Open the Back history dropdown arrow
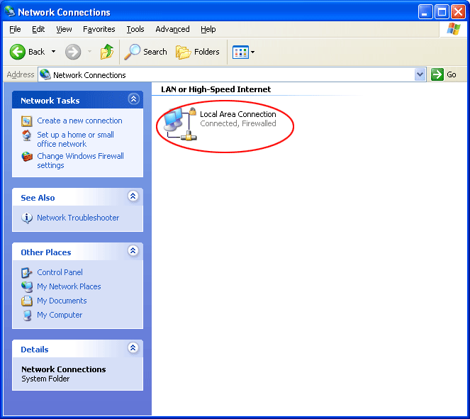The width and height of the screenshot is (470, 419). [x=53, y=52]
